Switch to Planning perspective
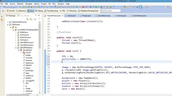 point(71,11)
